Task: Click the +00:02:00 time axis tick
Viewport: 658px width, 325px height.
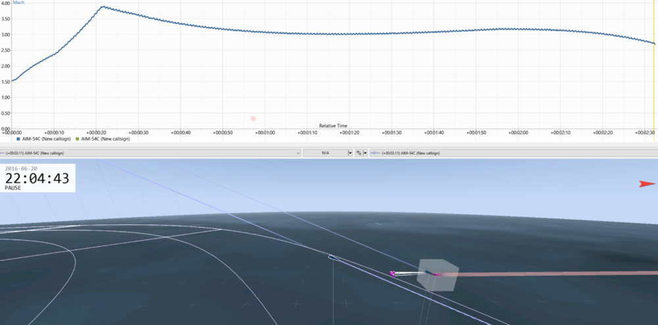Action: click(518, 132)
